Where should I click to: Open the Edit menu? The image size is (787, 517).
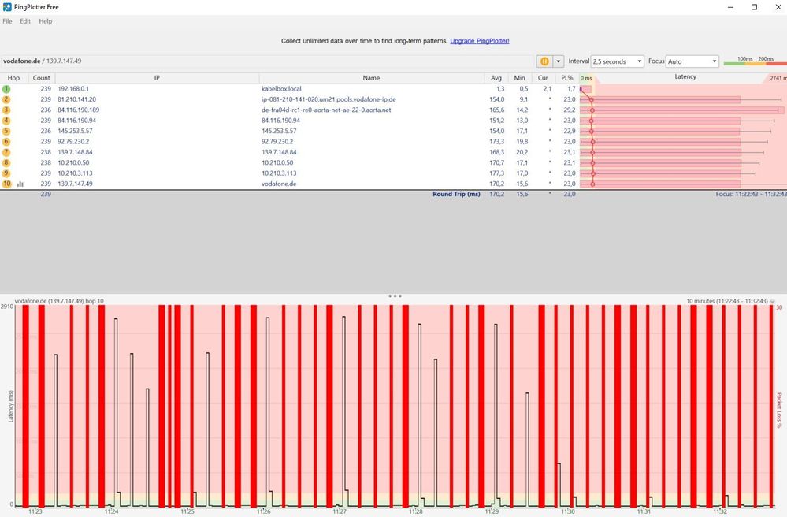[x=25, y=21]
